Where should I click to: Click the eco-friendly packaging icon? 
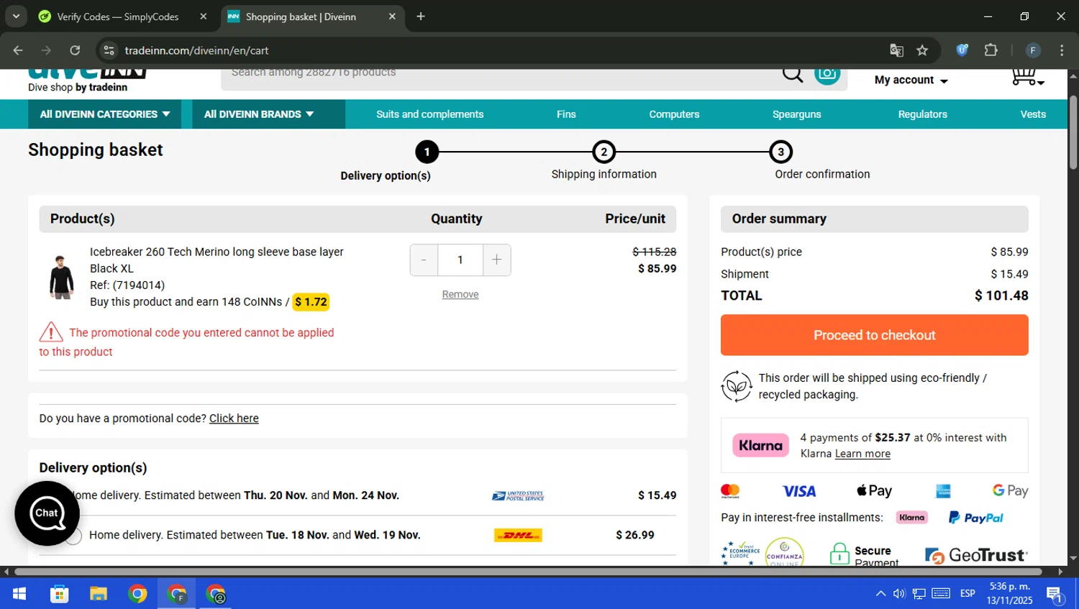click(x=737, y=386)
